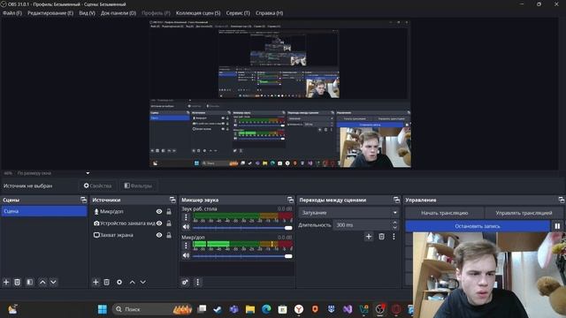The height and width of the screenshot is (318, 566).
Task: Open transition properties three-dots menu
Action: [x=394, y=237]
